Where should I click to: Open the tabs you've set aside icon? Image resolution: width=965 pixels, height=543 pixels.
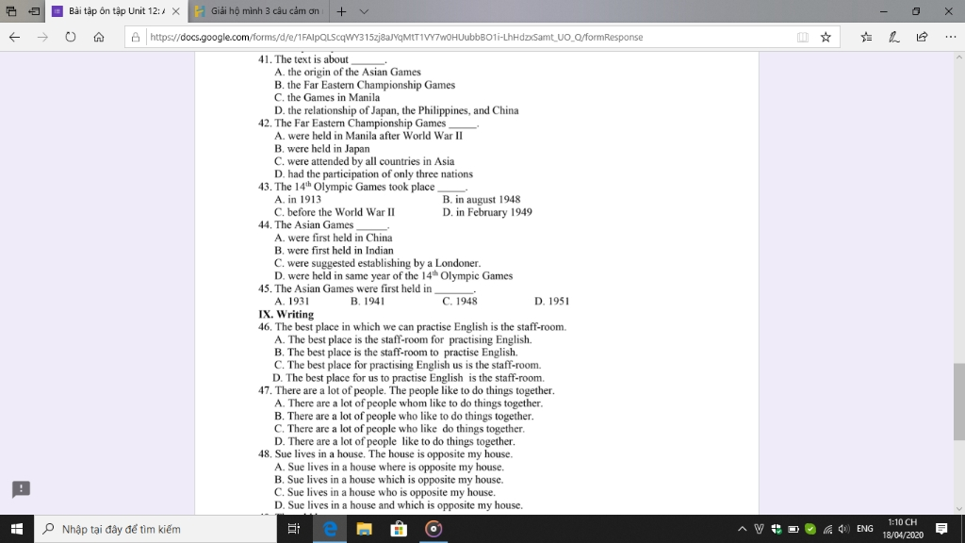(x=11, y=11)
